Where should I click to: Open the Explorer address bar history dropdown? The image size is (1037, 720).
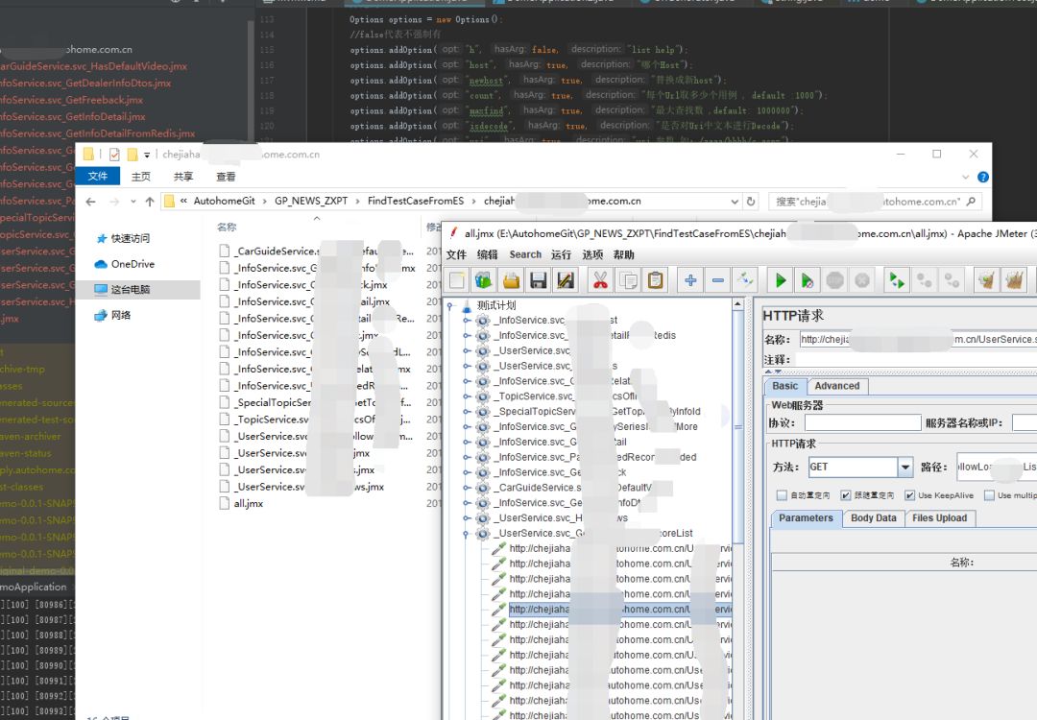[x=735, y=201]
